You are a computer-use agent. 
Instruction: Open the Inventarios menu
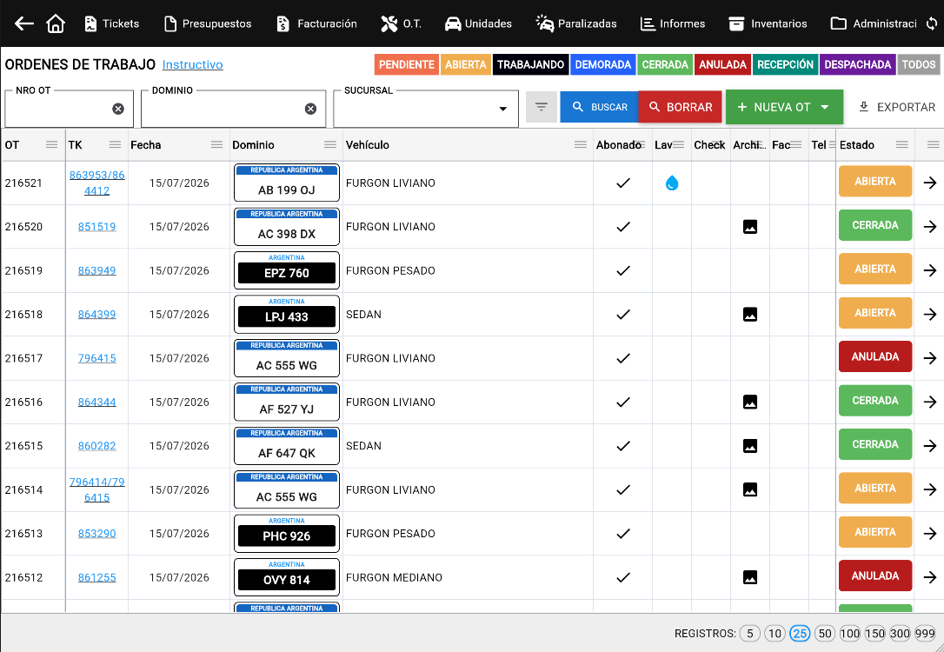point(768,23)
